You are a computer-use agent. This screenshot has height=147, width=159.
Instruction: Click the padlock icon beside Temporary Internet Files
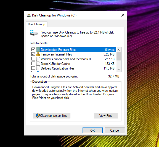(38, 54)
